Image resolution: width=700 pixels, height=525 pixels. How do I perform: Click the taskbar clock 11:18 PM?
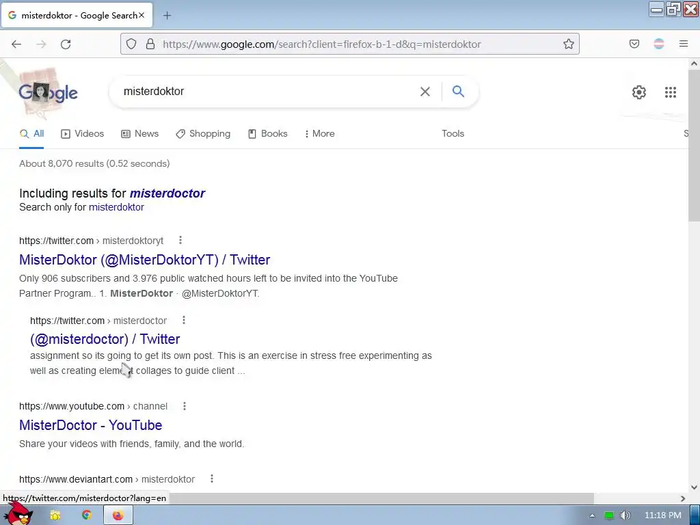(x=663, y=515)
